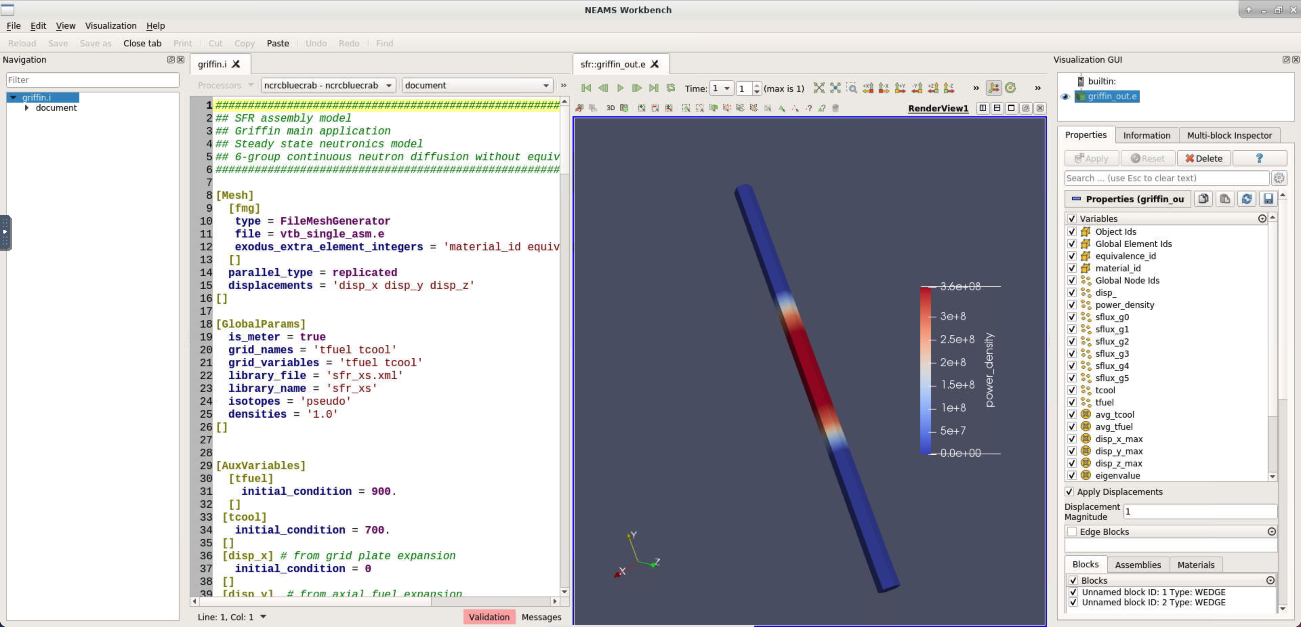Click the Delete button in Properties
Image resolution: width=1301 pixels, height=627 pixels.
click(1203, 159)
